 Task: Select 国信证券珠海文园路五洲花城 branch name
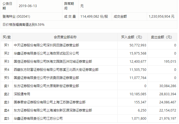(53, 62)
